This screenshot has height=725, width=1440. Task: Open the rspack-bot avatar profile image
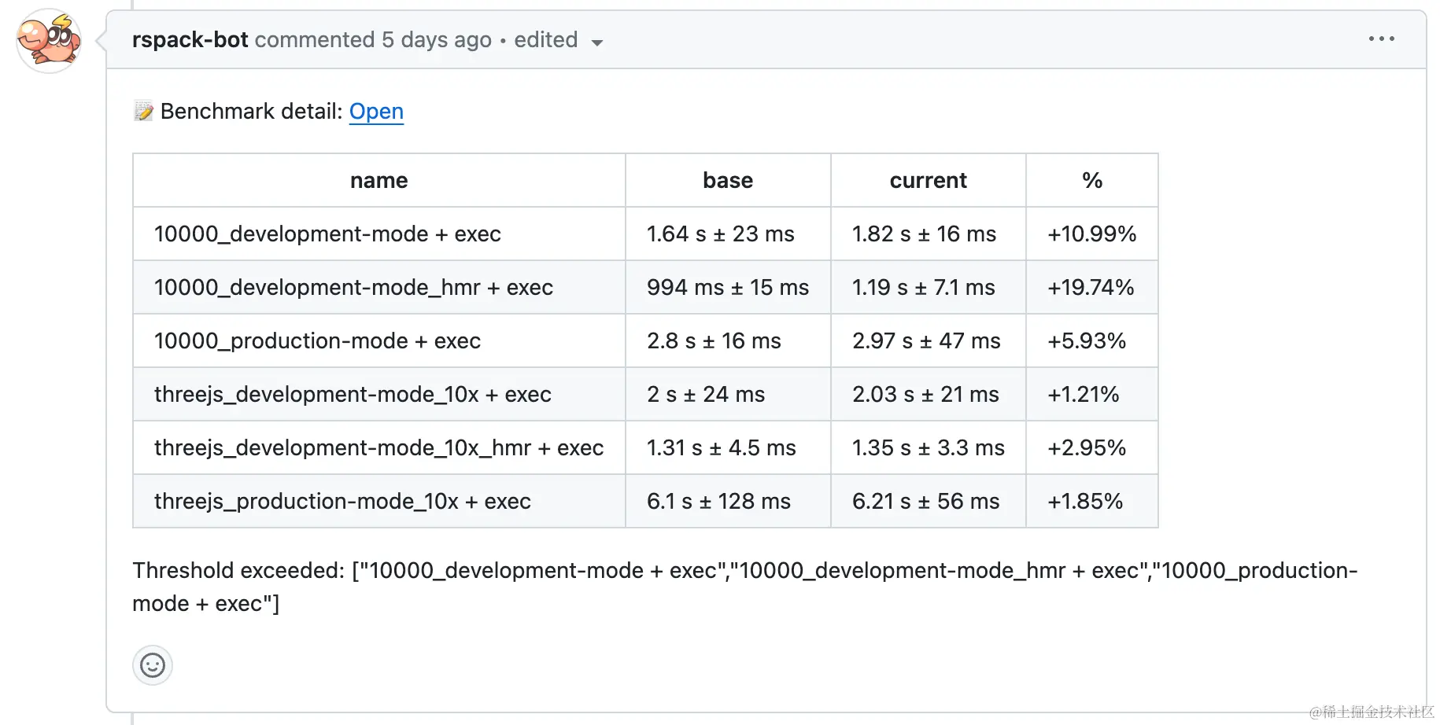49,41
